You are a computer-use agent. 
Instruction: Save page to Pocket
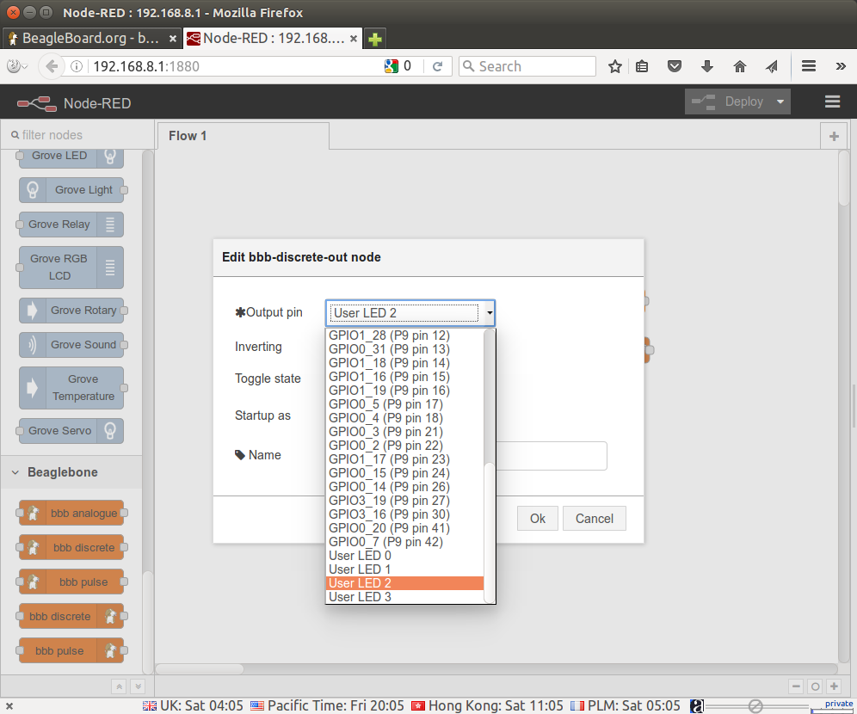click(x=675, y=66)
